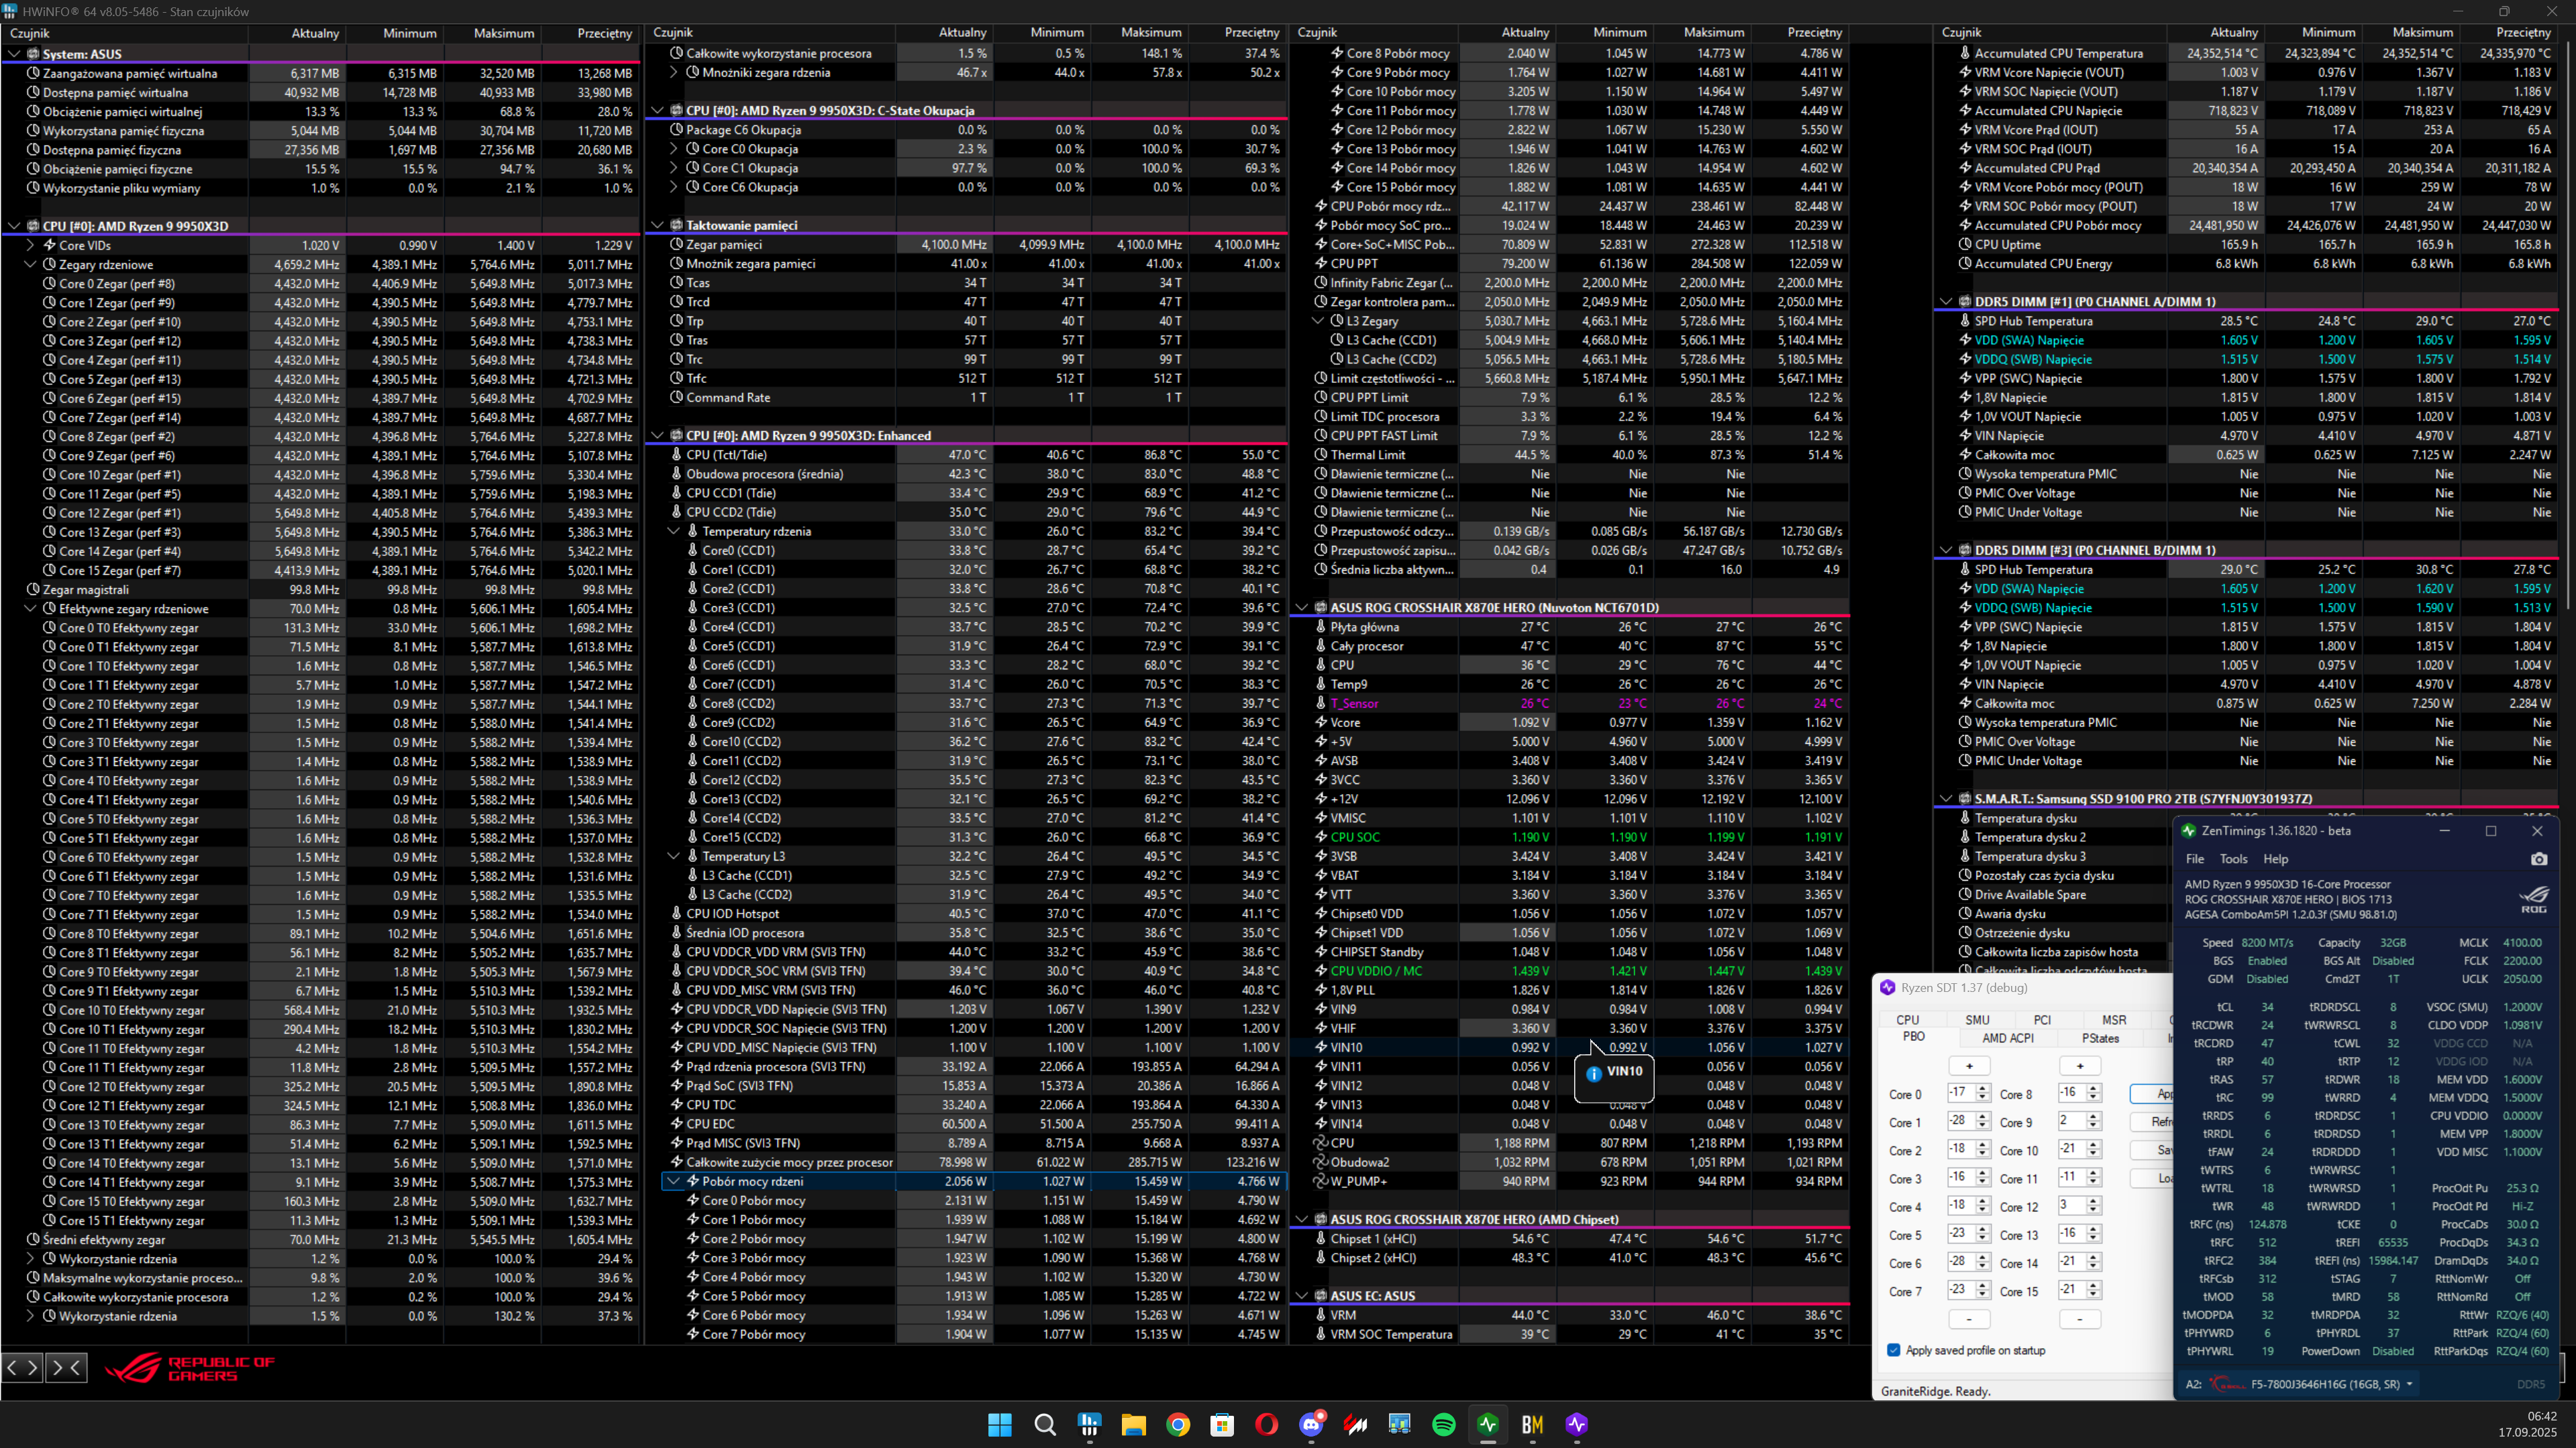Toggle Apply saved profile on startup
Viewport: 2576px width, 1448px height.
click(x=1893, y=1350)
